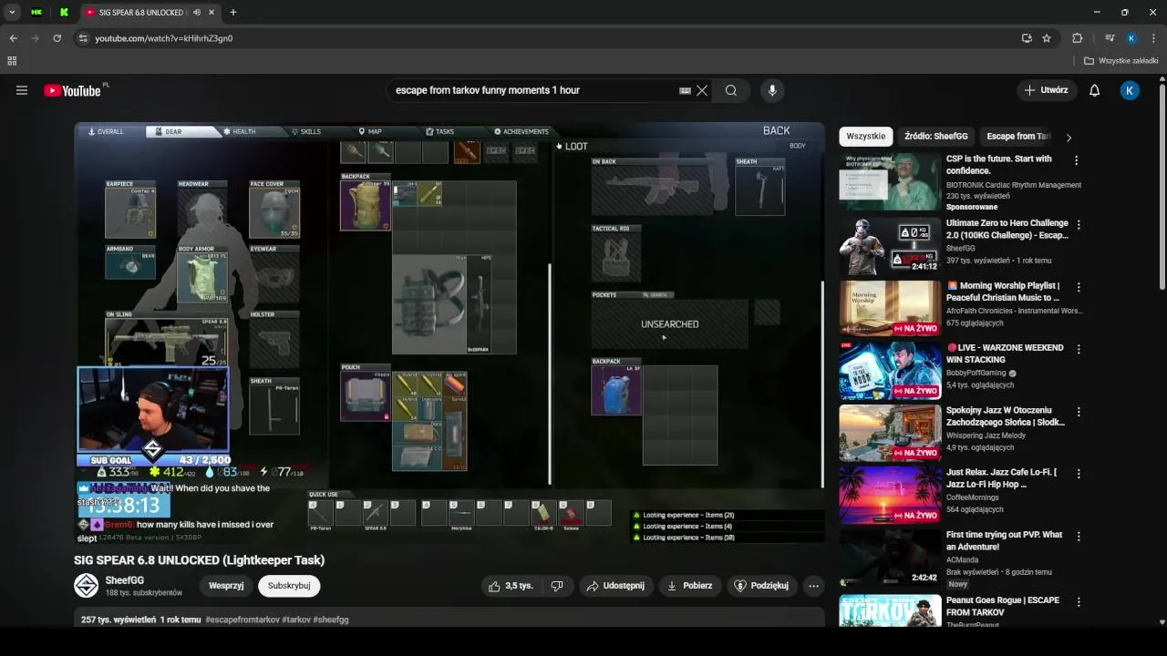Open Spokojny Jazz live thumbnail

pyautogui.click(x=890, y=433)
